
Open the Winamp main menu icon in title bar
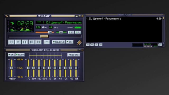coord(7,16)
